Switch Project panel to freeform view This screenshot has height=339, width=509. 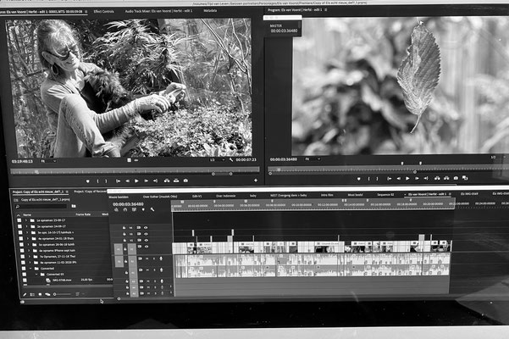click(x=47, y=295)
